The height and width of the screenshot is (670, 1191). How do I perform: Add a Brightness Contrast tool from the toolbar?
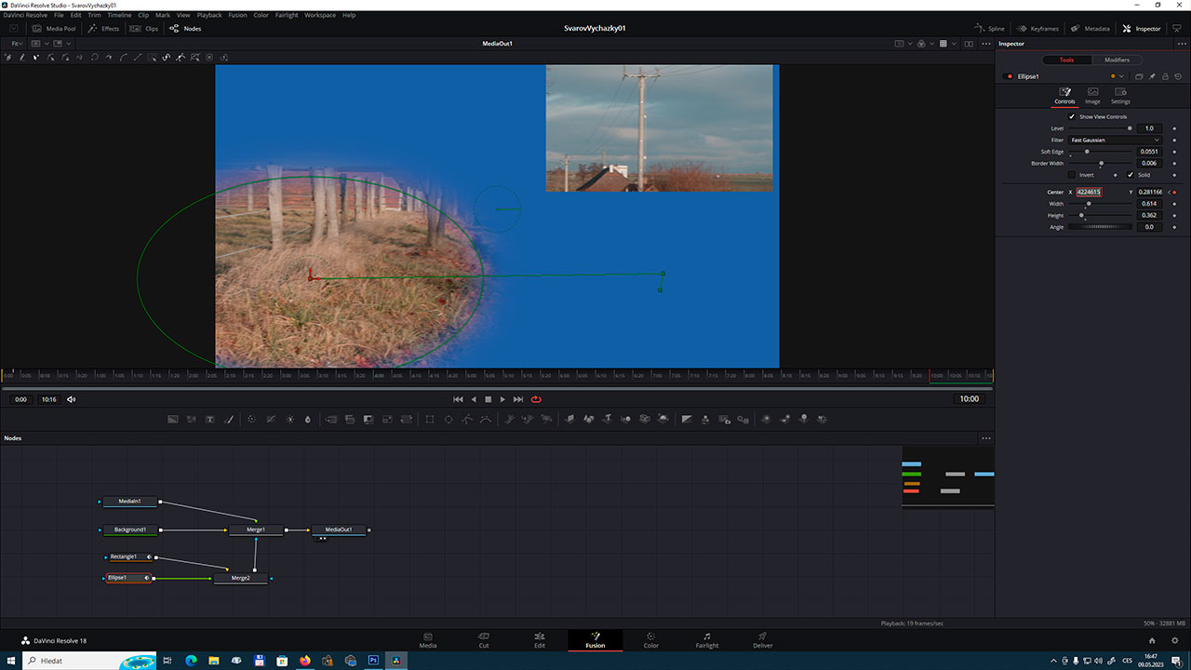pos(289,420)
